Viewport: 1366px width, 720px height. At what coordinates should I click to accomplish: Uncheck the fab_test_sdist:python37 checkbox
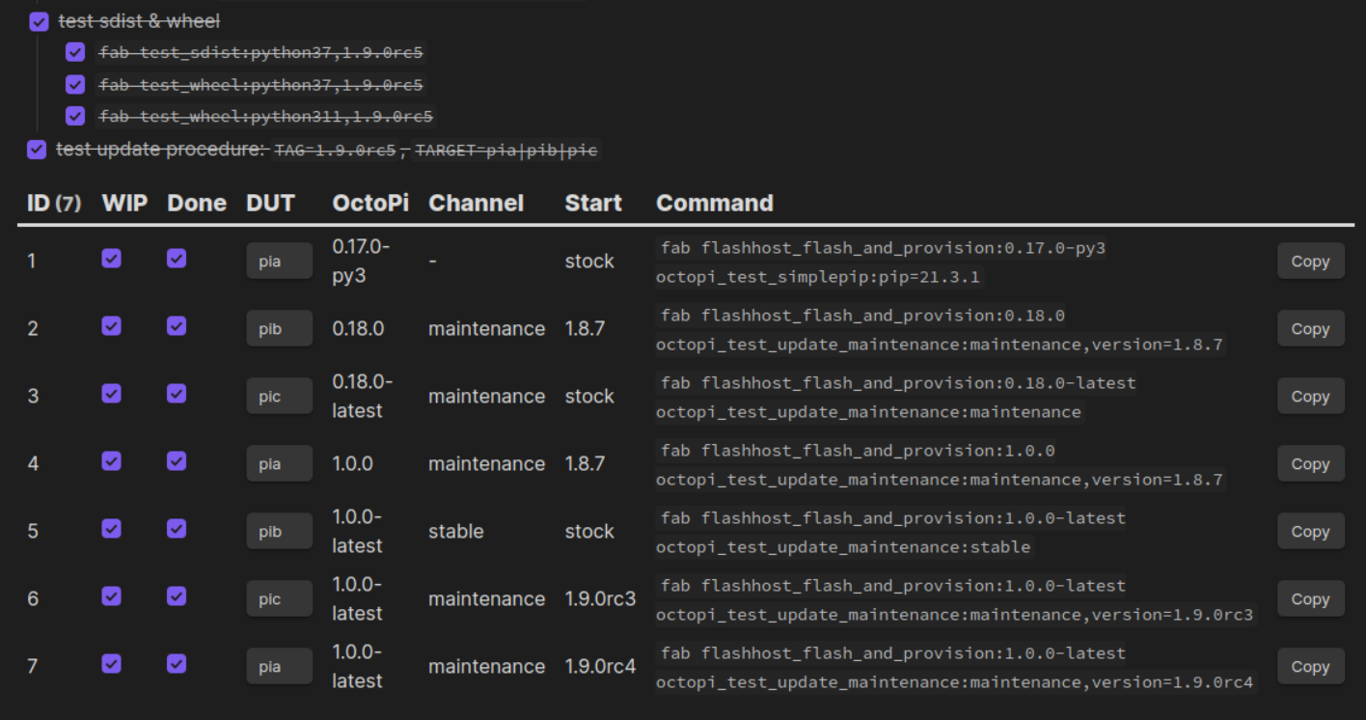coord(75,52)
